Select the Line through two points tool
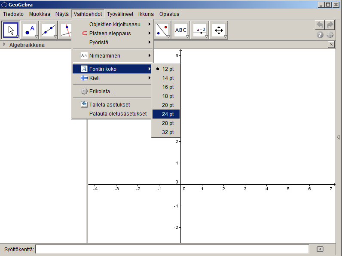The image size is (342, 256). 49,30
